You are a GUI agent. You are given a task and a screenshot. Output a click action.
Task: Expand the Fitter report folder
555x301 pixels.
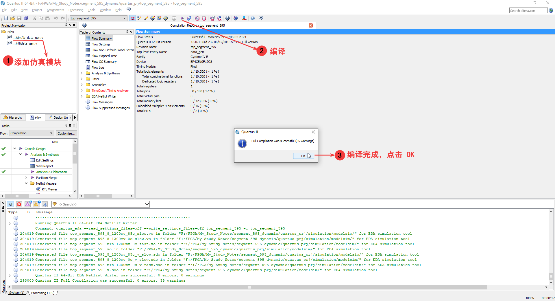pyautogui.click(x=82, y=79)
